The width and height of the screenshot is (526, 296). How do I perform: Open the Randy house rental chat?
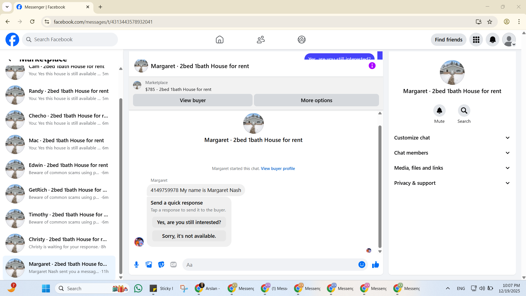[59, 95]
